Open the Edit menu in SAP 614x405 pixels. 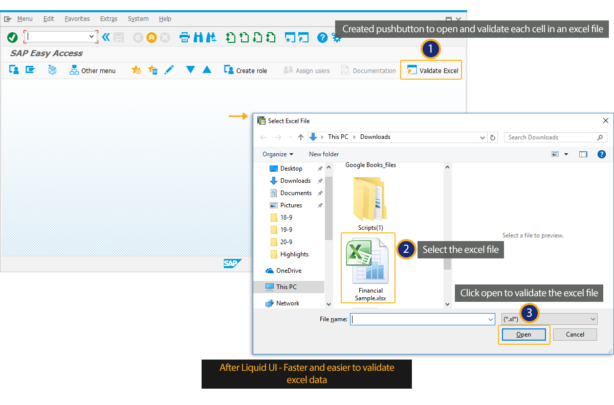[x=49, y=19]
